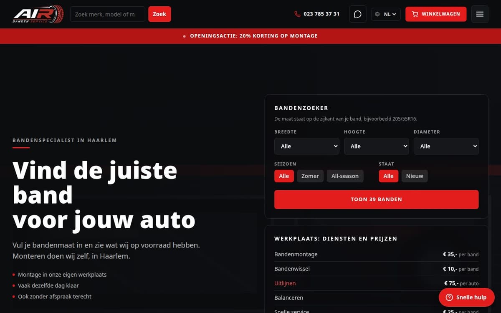Click the Bandenmontage service row
This screenshot has width=501, height=313.
tap(377, 254)
